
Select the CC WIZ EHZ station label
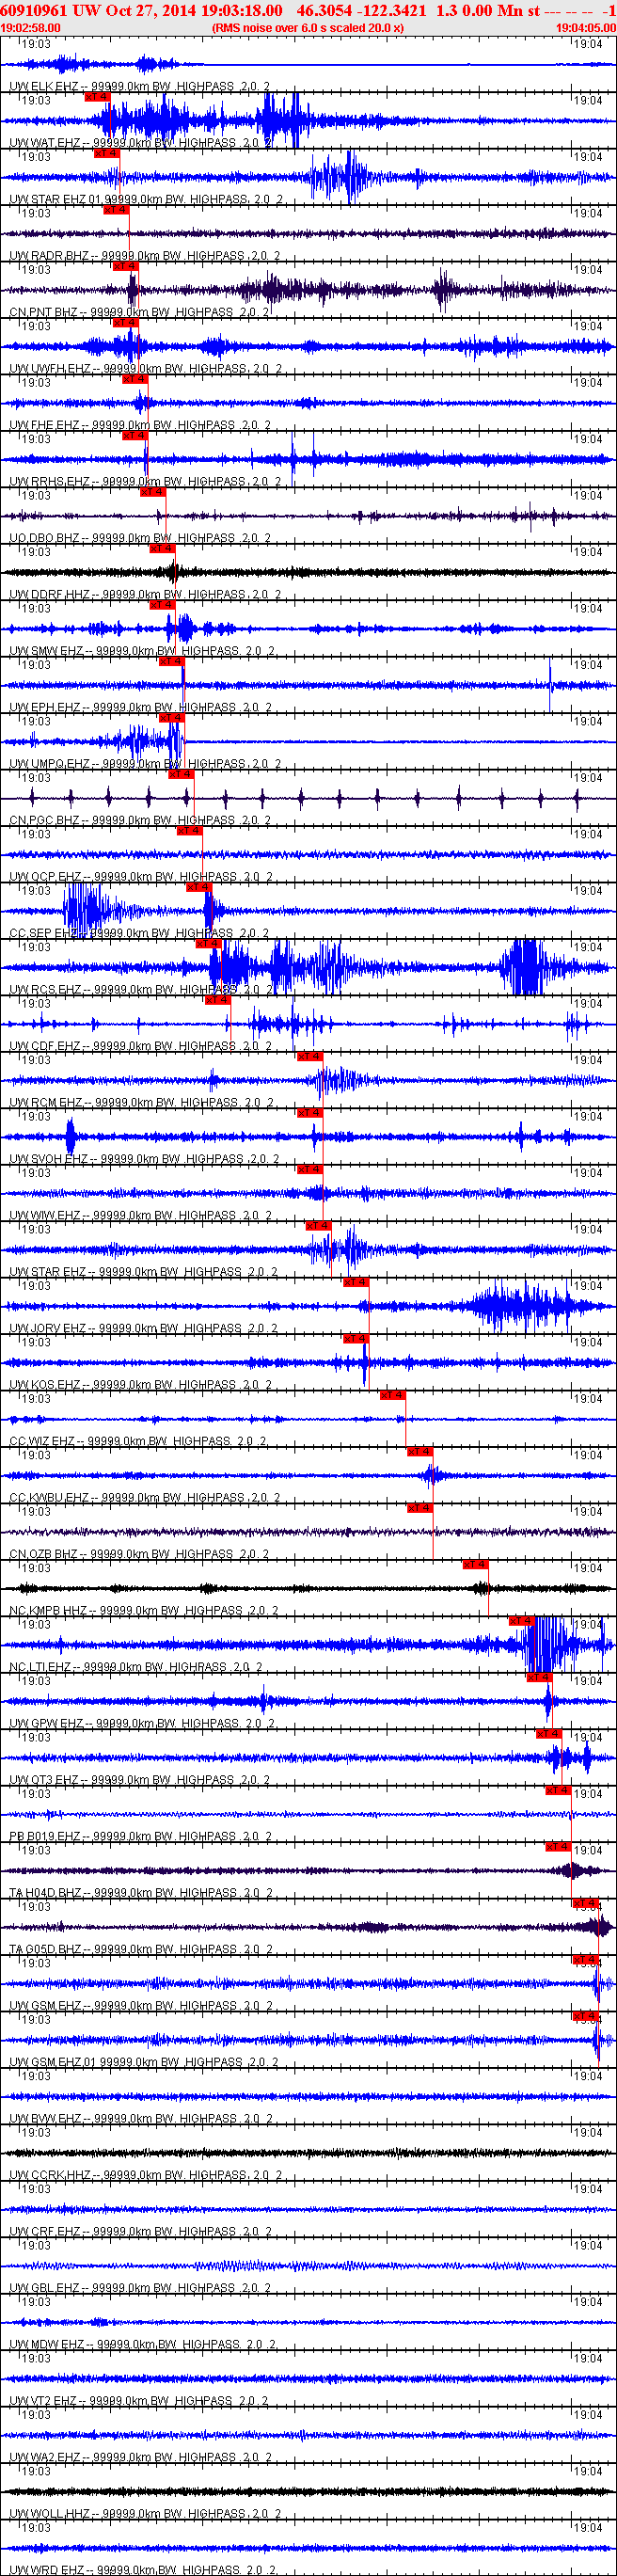click(138, 1442)
